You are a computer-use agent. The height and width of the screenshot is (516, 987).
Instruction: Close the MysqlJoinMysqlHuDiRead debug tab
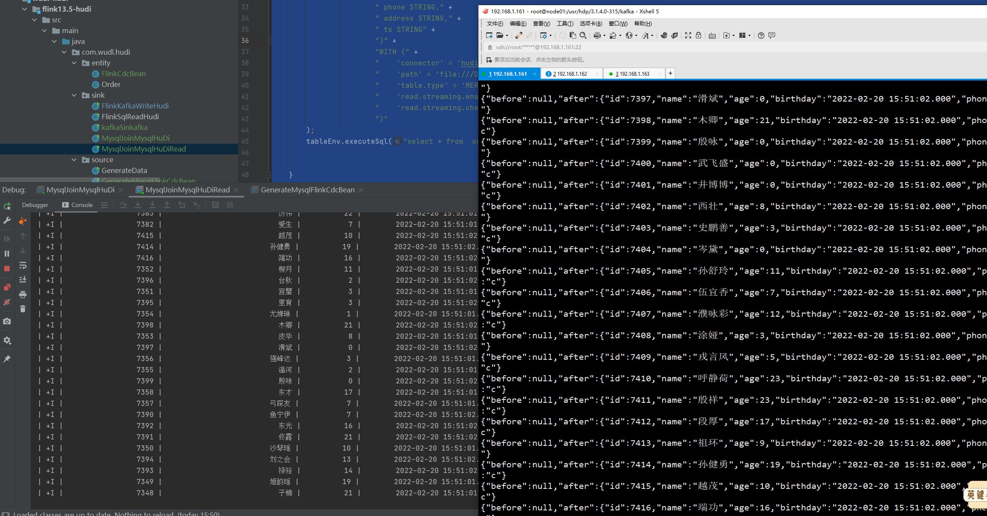tap(236, 190)
